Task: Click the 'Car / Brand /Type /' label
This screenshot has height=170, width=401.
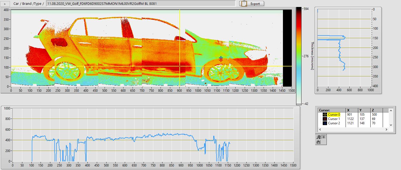Action: 29,3
